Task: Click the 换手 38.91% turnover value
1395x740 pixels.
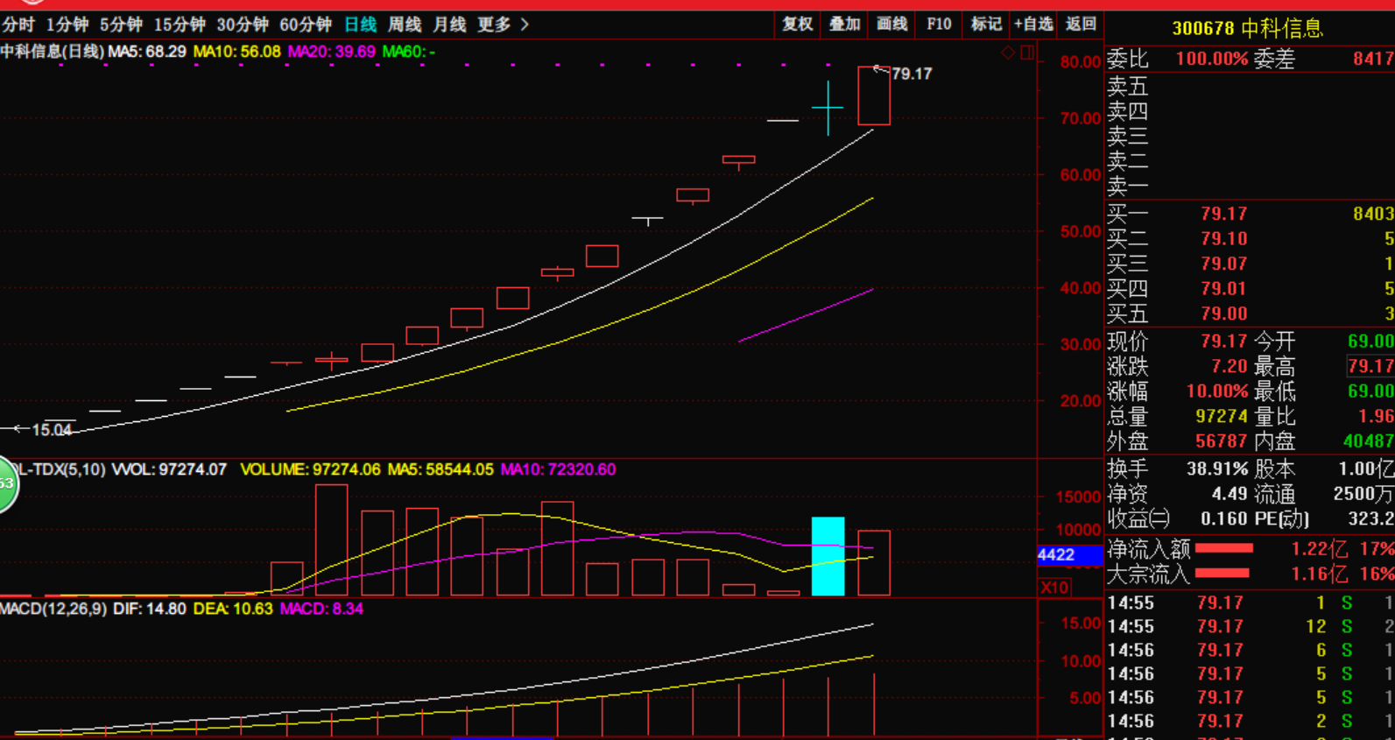Action: (1217, 469)
